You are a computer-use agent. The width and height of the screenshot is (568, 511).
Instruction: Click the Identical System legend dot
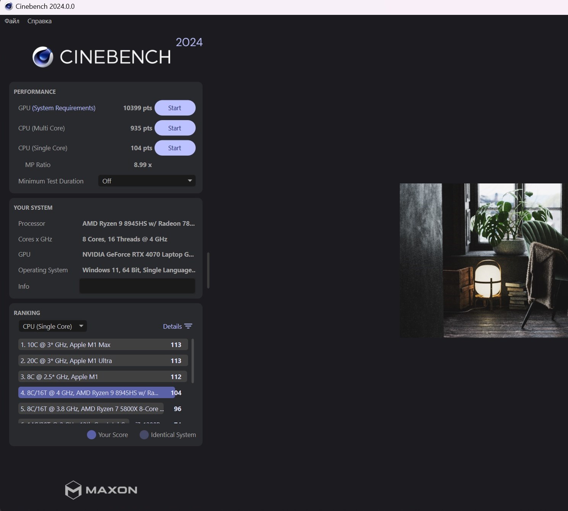[144, 435]
